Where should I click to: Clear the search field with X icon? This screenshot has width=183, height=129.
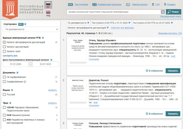(163, 12)
